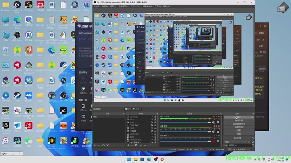Pop out the 混音器 dock panel
The height and width of the screenshot is (163, 291).
click(221, 113)
